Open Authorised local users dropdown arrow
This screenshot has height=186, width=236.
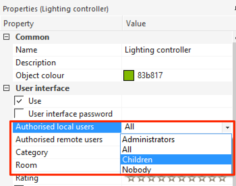pyautogui.click(x=228, y=127)
